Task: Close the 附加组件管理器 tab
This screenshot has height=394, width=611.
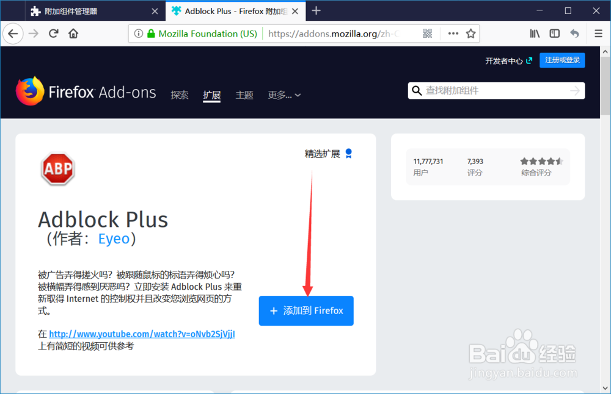Action: pos(155,11)
